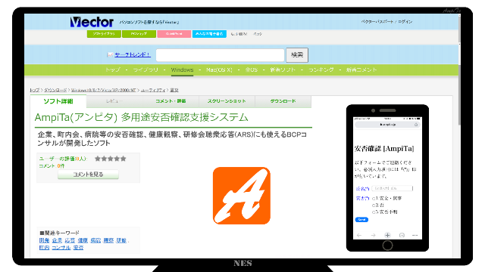This screenshot has height=272, width=485.
Task: Click inside the Vector search text field
Action: pyautogui.click(x=220, y=55)
